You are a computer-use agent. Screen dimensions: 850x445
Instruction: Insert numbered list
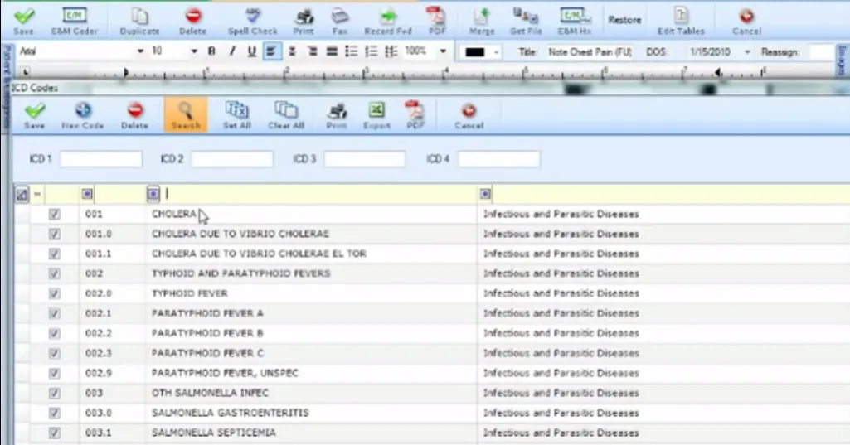tap(371, 51)
